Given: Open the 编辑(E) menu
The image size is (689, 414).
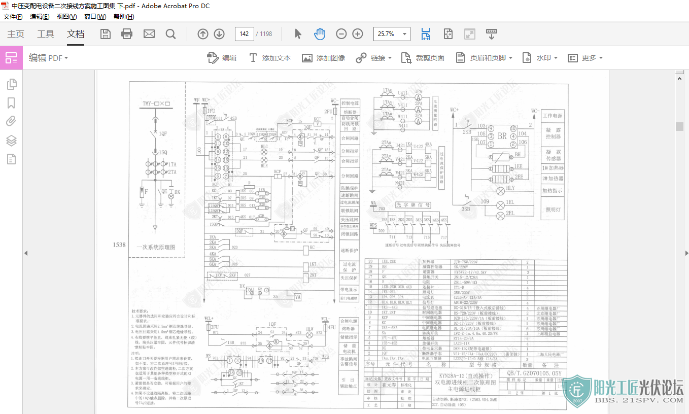Looking at the screenshot, I should point(40,17).
